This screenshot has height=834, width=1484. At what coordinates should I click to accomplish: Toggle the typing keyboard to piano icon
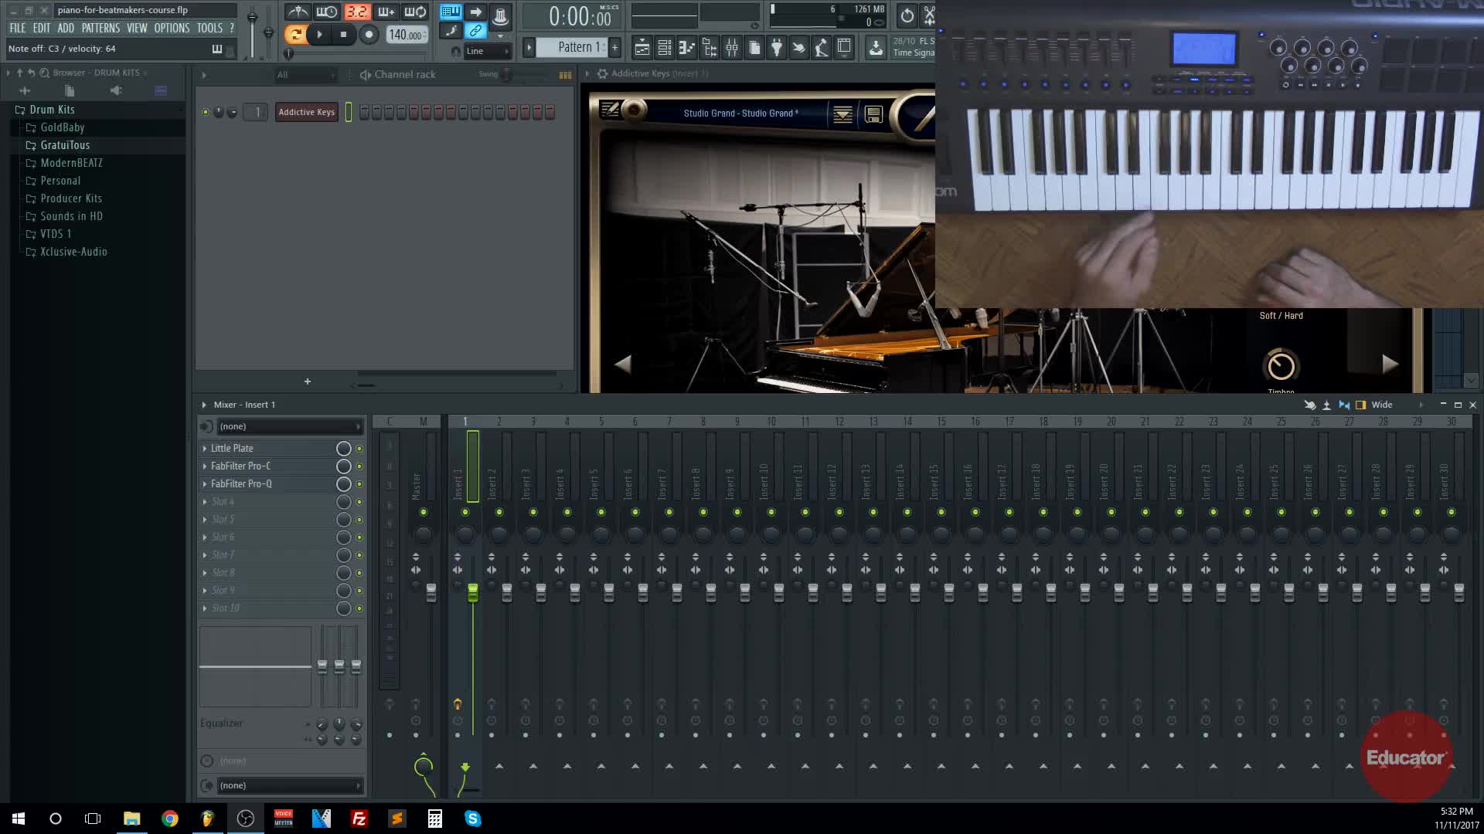[451, 12]
